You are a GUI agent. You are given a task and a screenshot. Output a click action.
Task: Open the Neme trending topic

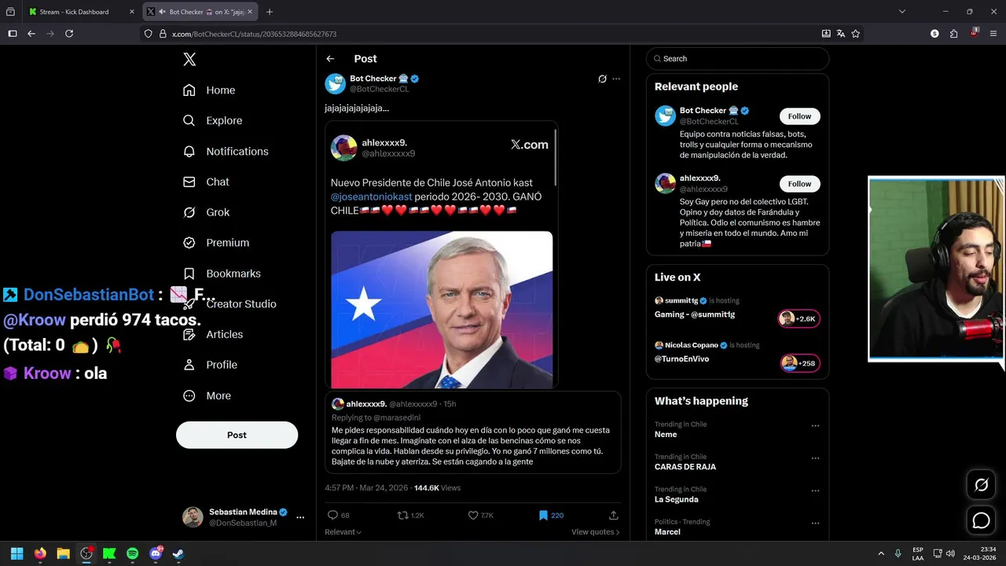coord(666,434)
